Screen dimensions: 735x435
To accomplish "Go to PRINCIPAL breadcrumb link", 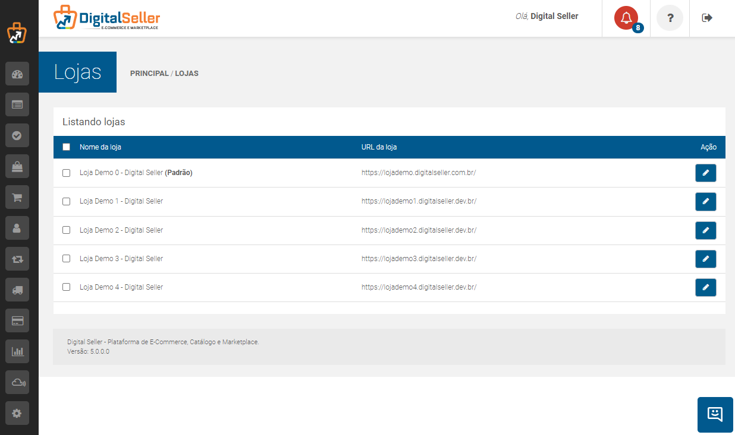I will [x=149, y=74].
